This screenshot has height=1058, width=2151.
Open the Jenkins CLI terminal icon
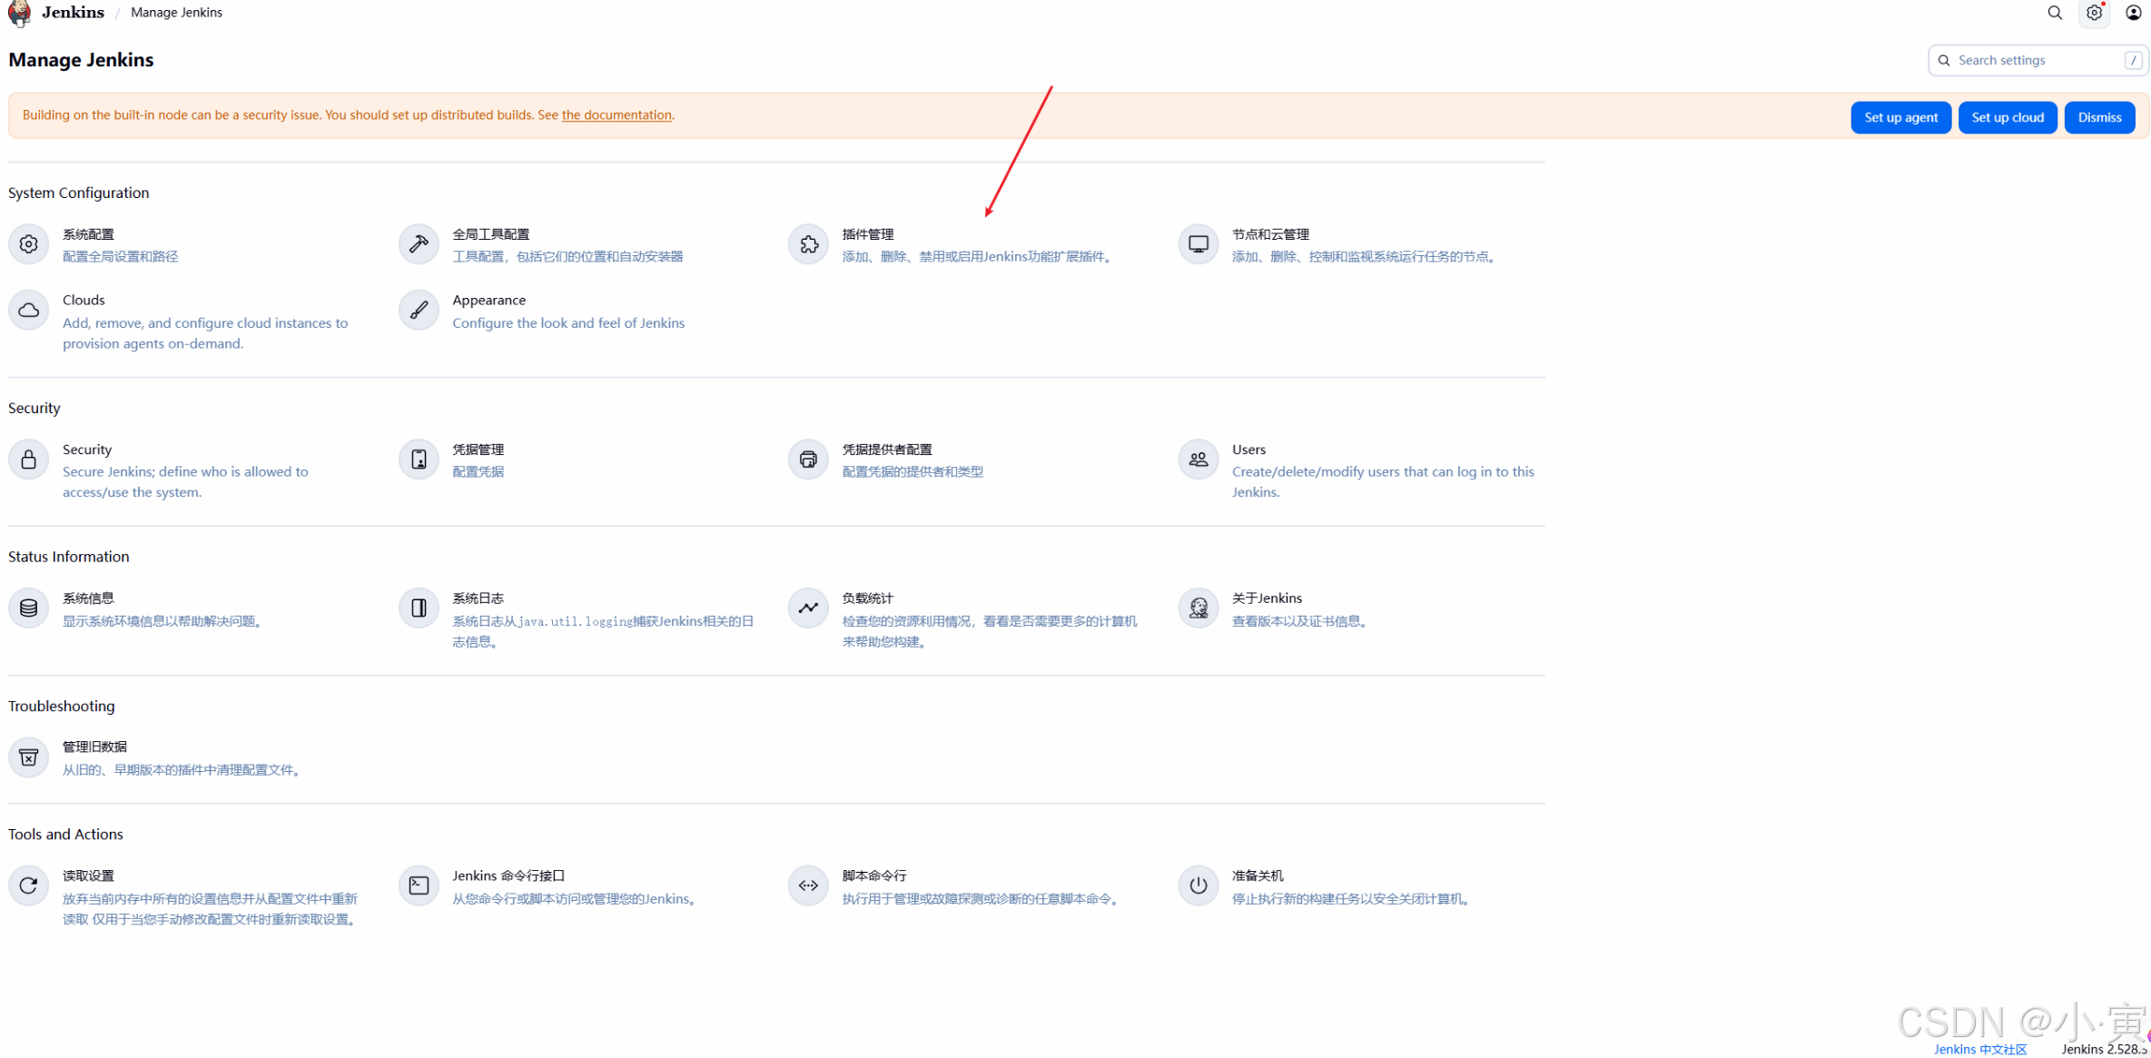point(419,885)
